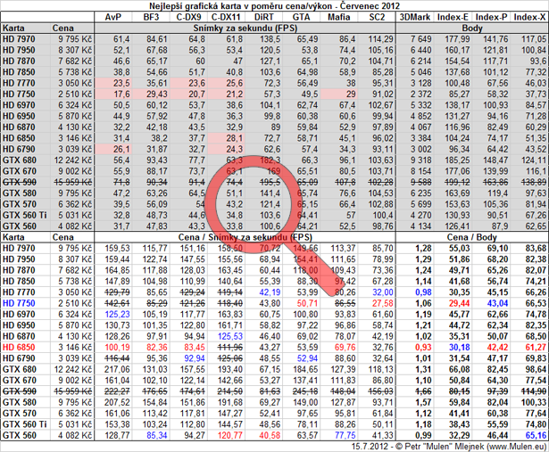This screenshot has width=549, height=452.
Task: Click the blue value '77,75'
Action: 345,435
